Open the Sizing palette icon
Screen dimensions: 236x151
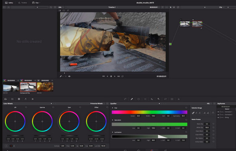point(172,99)
